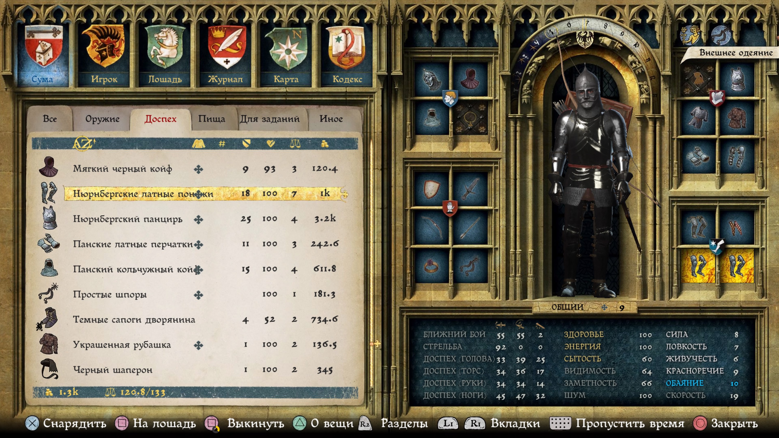Image resolution: width=779 pixels, height=438 pixels.
Task: Select the arm plate armor slot
Action: [737, 156]
